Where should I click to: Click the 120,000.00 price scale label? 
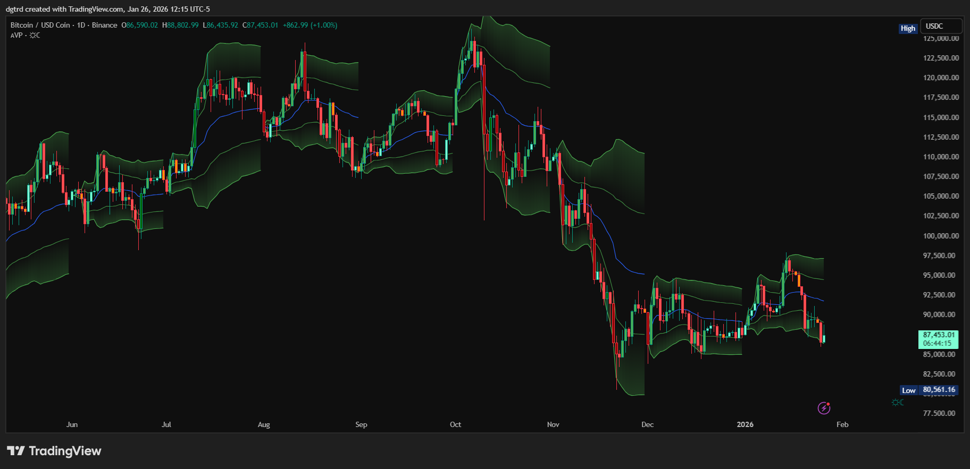coord(941,78)
